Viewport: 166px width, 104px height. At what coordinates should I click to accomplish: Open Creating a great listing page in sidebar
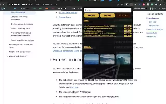point(22,24)
